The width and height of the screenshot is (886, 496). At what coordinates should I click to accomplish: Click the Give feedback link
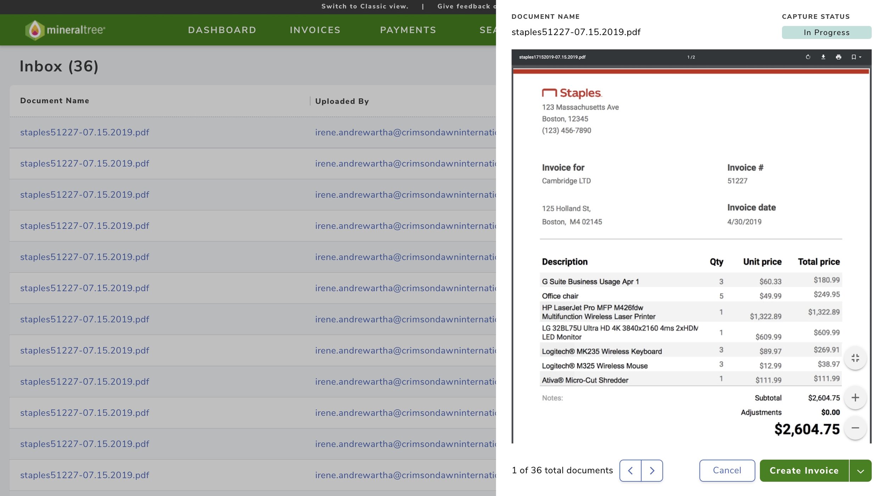(466, 6)
